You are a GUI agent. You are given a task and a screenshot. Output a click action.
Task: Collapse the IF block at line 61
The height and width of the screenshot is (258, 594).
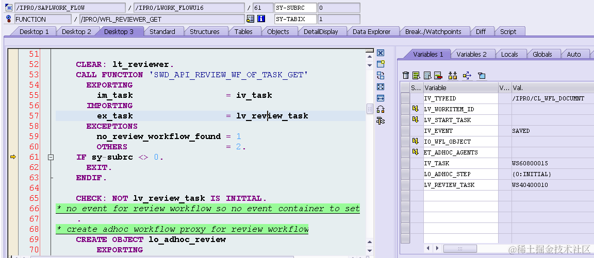tap(51, 157)
